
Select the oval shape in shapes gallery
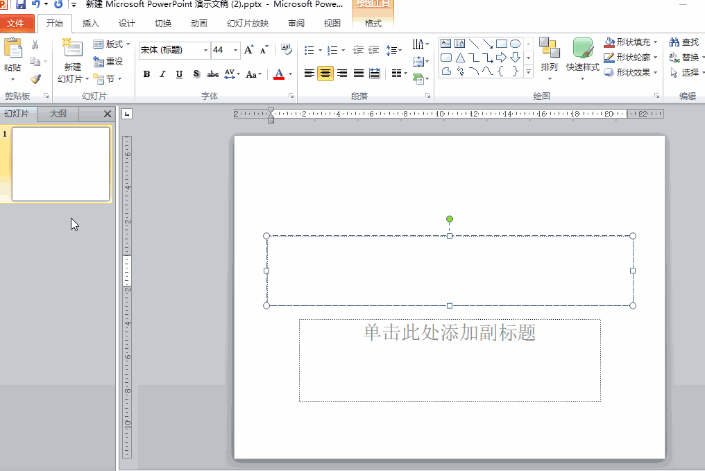pos(515,44)
